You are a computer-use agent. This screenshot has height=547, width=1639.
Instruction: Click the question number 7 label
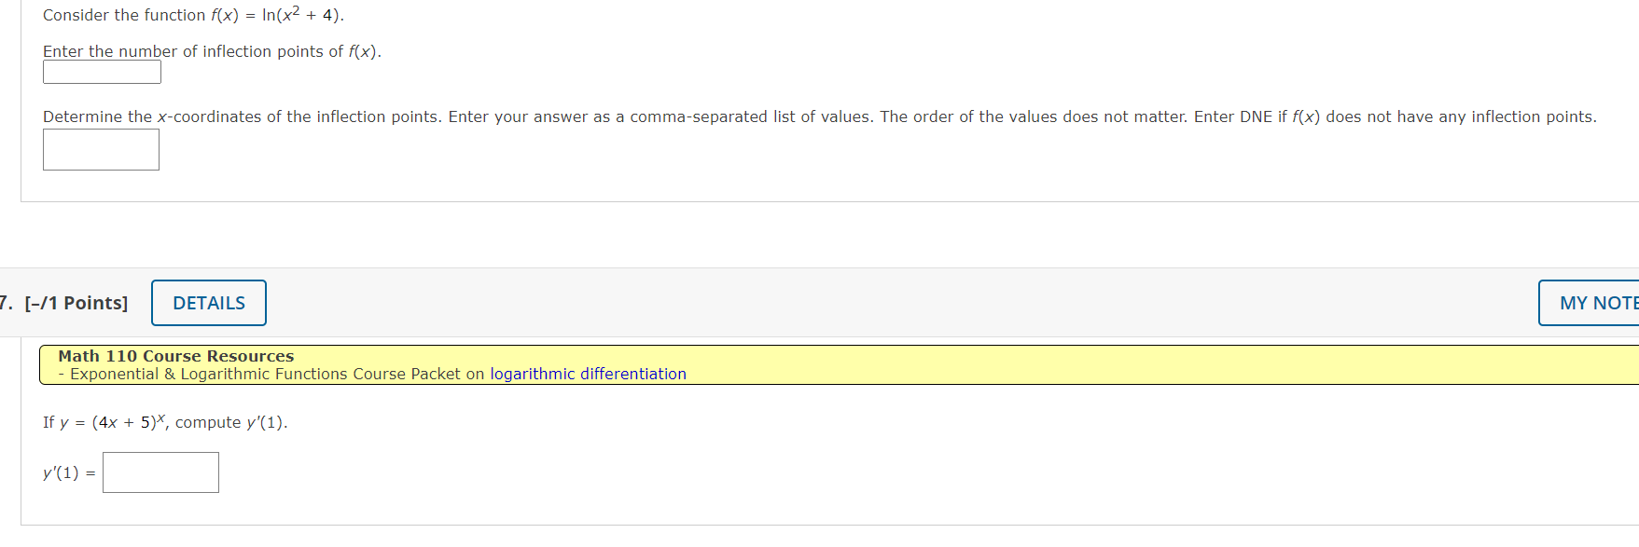7,302
